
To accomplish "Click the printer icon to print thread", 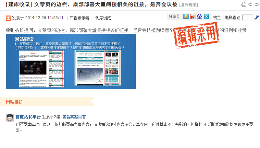I will click(244, 5).
